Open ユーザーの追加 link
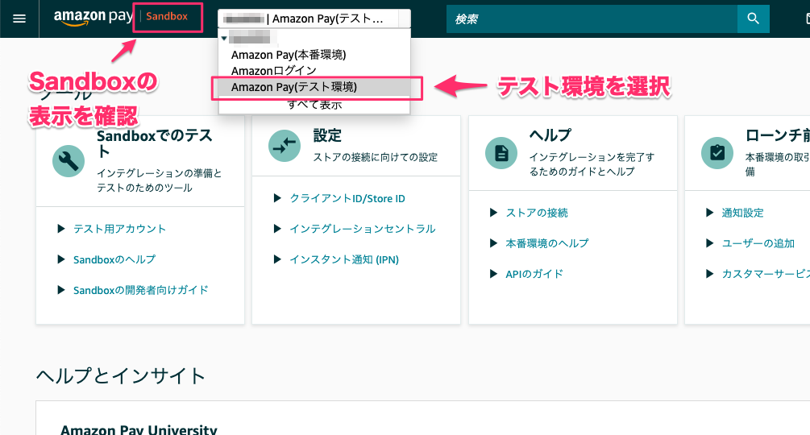Screen dimensions: 810x435 (758, 243)
